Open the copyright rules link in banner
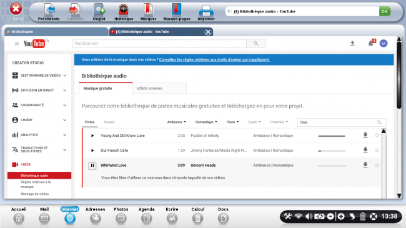Screen dimensions: 406x228 [214, 59]
